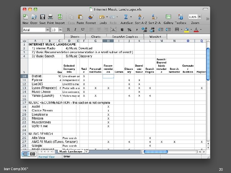Click the Save floppy disk icon
Viewport: 231px width, 173px height.
point(42,17)
